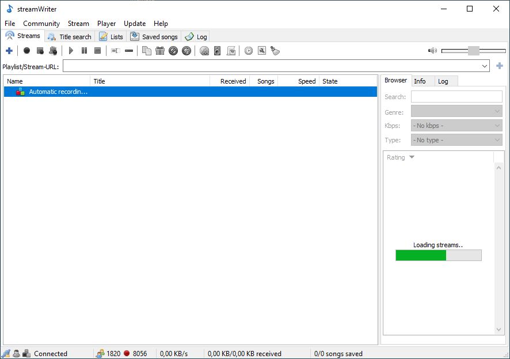Click the copy pages toolbar icon
510x359 pixels.
[147, 51]
